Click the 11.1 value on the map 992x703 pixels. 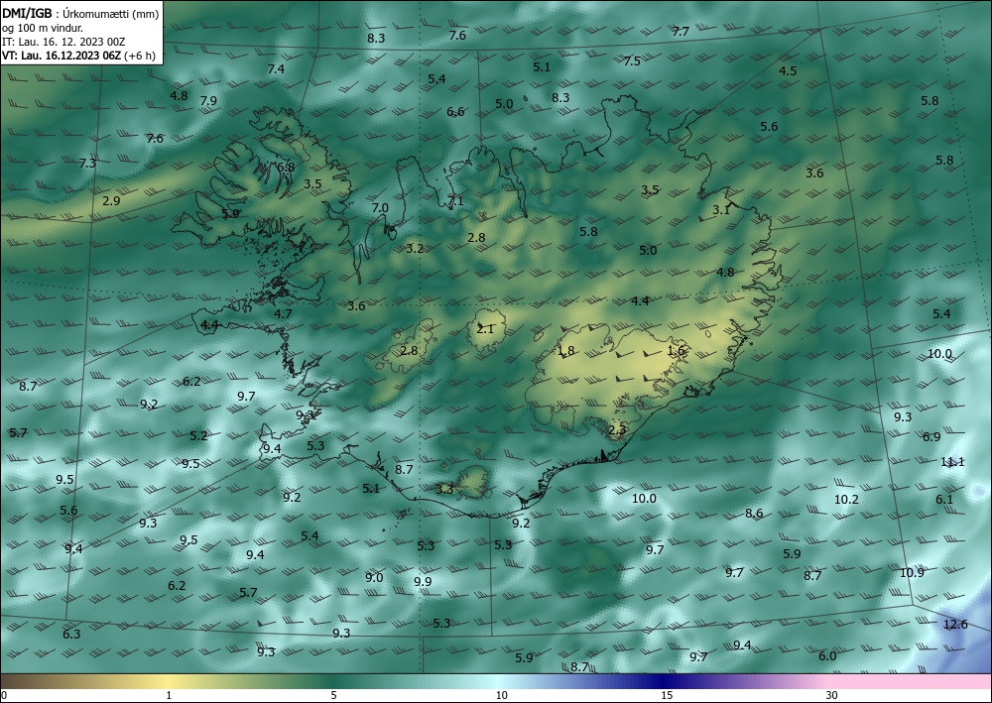tap(952, 462)
